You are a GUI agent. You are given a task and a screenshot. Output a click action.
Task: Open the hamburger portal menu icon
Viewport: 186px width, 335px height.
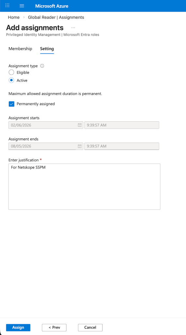click(x=22, y=6)
